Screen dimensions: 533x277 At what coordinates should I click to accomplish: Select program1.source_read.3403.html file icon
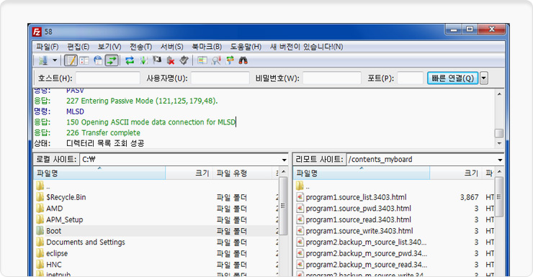300,219
